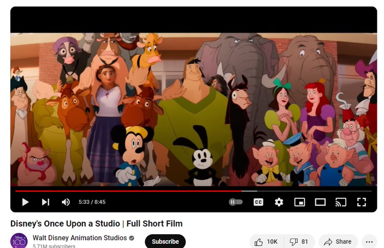The height and width of the screenshot is (248, 384).
Task: Enter full screen mode
Action: (361, 202)
